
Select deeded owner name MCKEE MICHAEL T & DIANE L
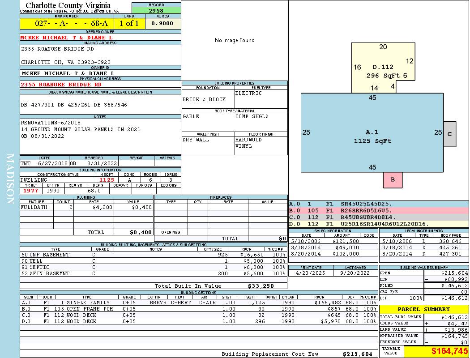(x=66, y=38)
